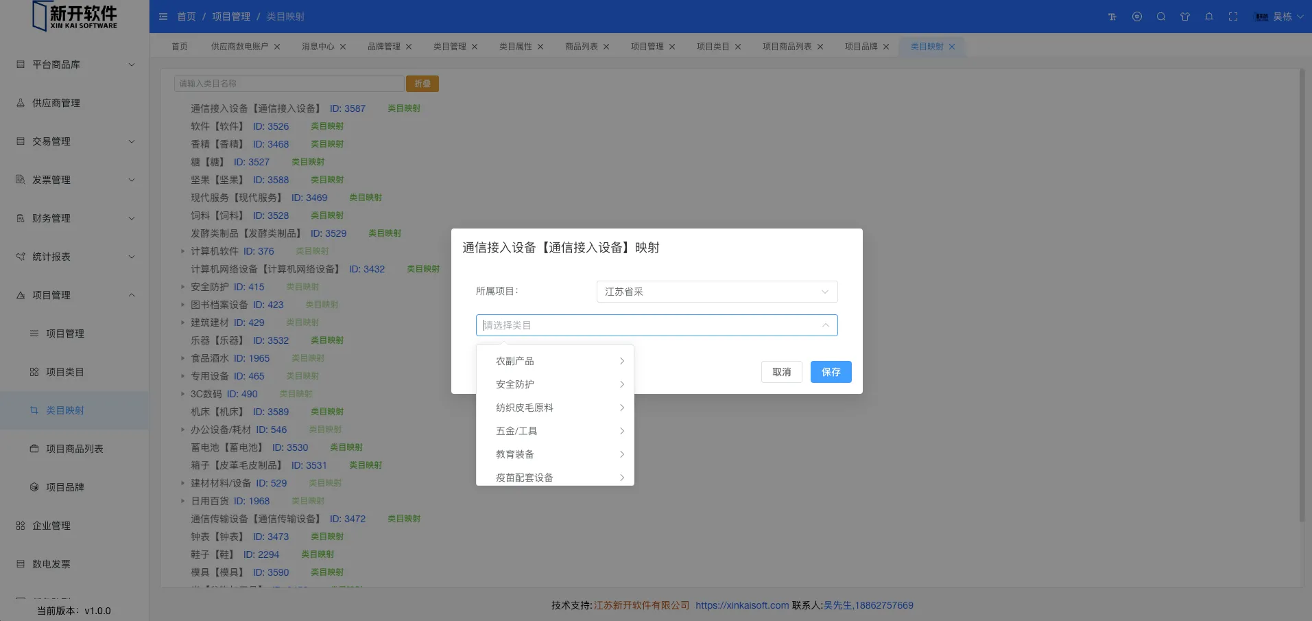The height and width of the screenshot is (621, 1312).
Task: Open the notification bell
Action: (x=1208, y=17)
